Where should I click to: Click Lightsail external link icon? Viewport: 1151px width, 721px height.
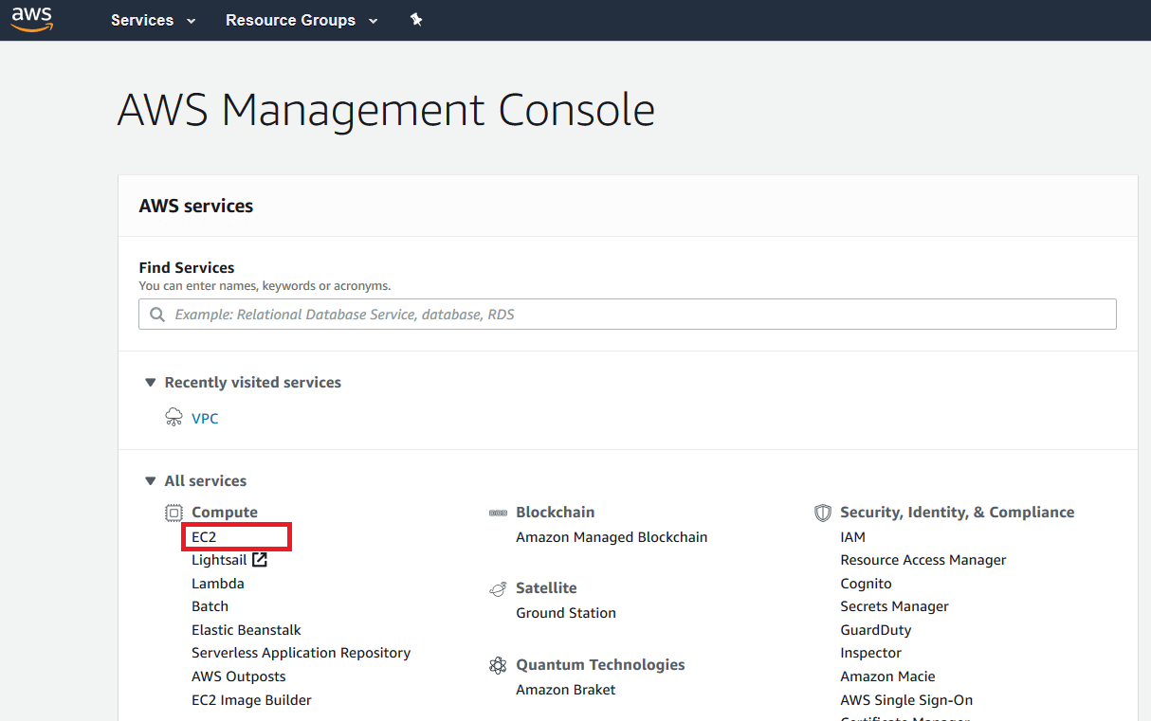tap(260, 559)
